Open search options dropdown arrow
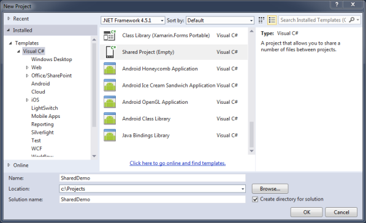Image resolution: width=366 pixels, height=223 pixels. [x=358, y=20]
